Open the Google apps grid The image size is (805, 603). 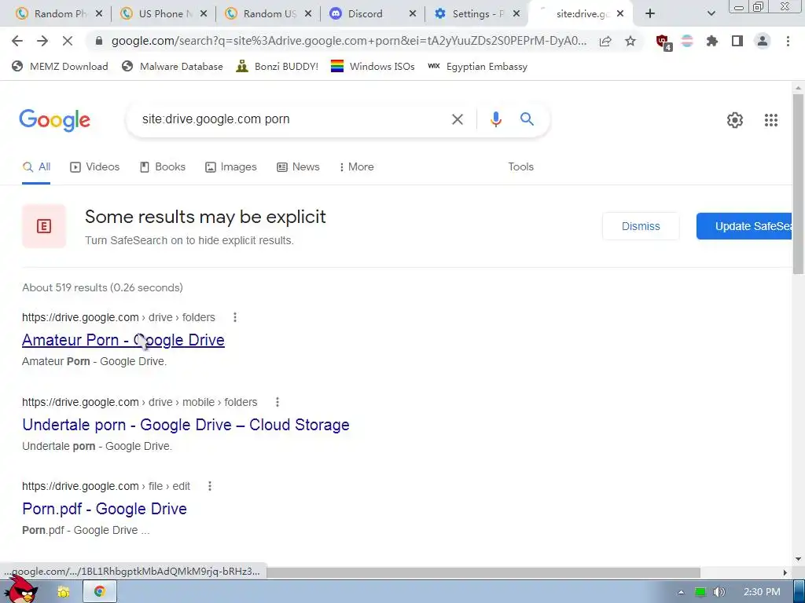pos(770,120)
